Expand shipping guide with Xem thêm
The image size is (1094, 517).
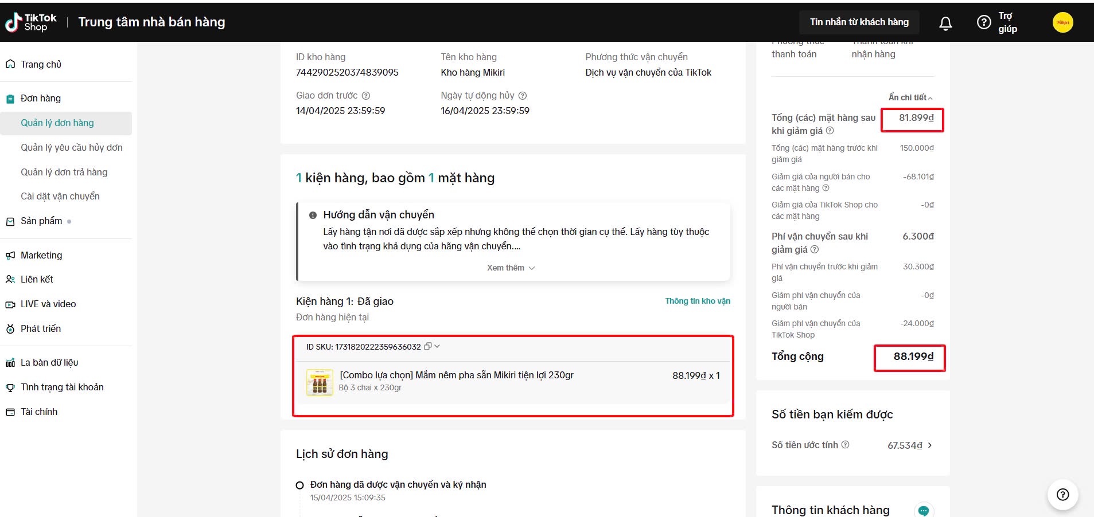point(511,268)
